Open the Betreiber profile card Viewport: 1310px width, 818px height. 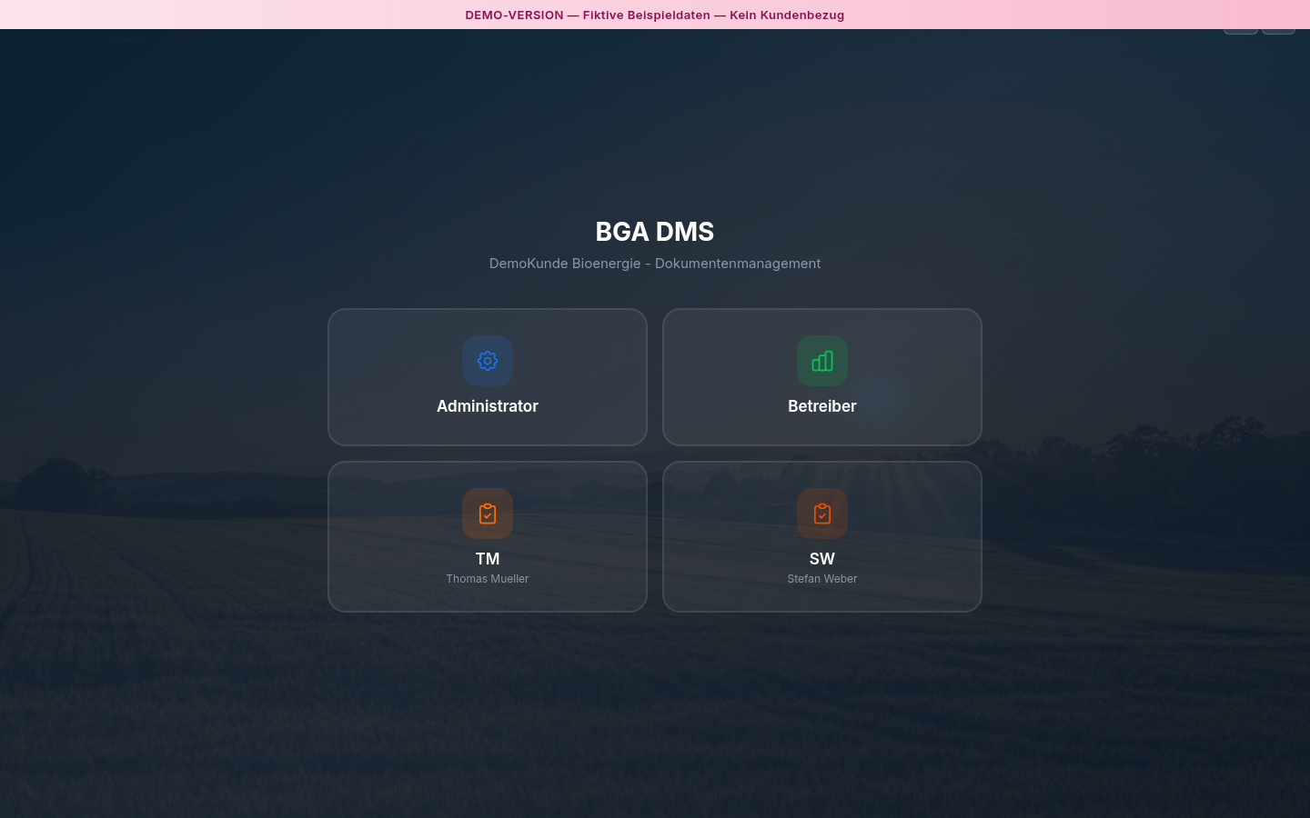tap(821, 377)
